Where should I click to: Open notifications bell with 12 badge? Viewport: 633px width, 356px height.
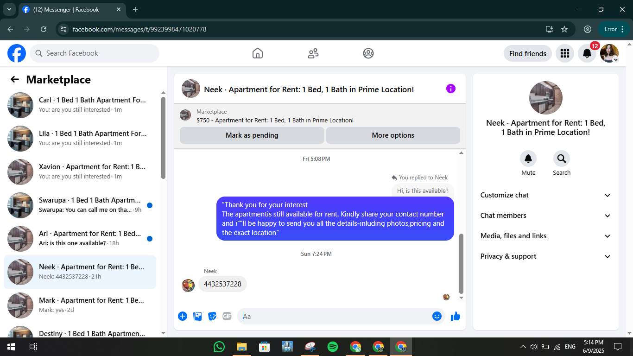click(587, 53)
